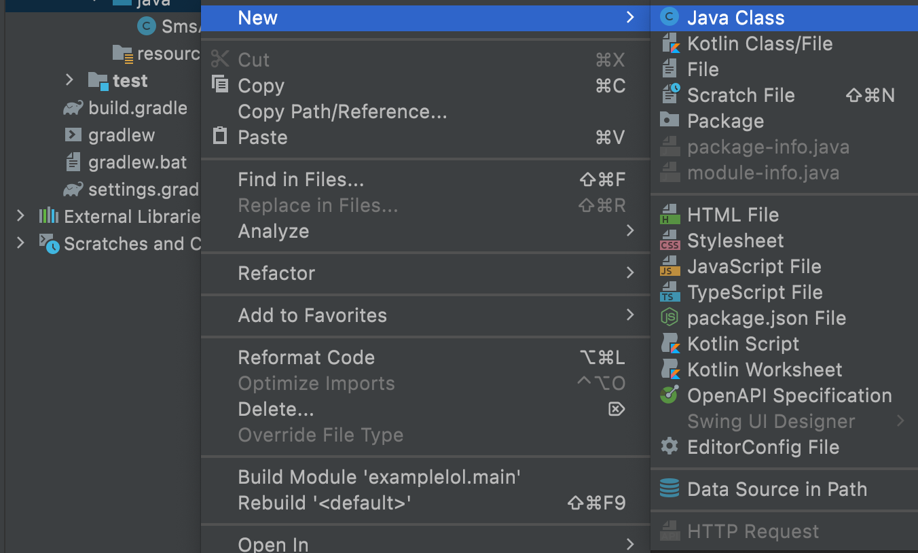Click the package.json nodejs icon
Screen dimensions: 918x553
coord(669,317)
